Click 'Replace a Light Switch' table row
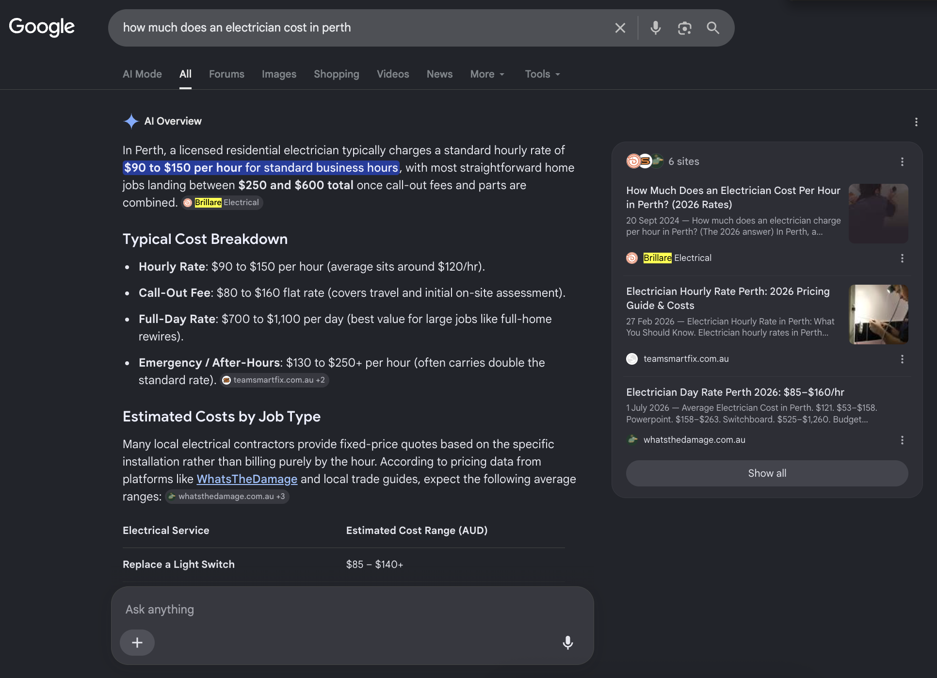The image size is (937, 678). click(x=343, y=565)
